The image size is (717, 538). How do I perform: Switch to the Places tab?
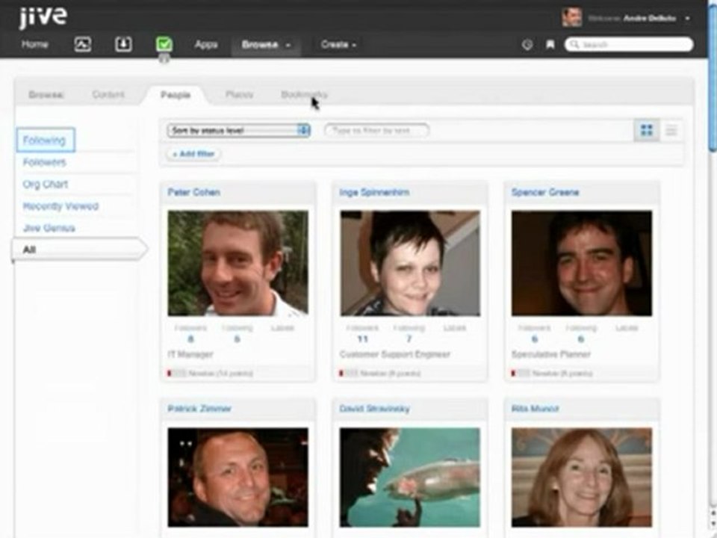click(x=239, y=94)
